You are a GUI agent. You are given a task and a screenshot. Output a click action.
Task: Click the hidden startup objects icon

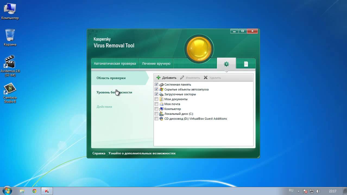click(x=161, y=89)
